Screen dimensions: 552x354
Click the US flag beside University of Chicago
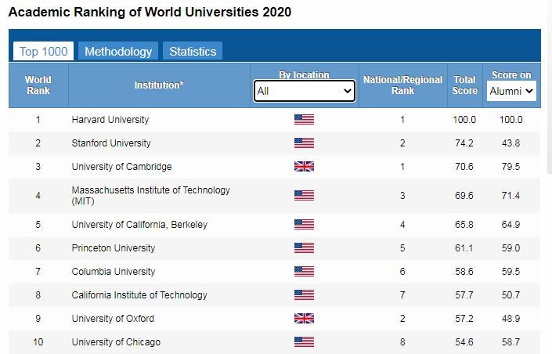(x=304, y=341)
